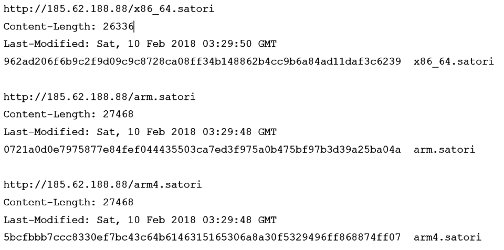The height and width of the screenshot is (250, 504).
Task: Click the last Content-Length 27468 value
Action: tap(118, 202)
